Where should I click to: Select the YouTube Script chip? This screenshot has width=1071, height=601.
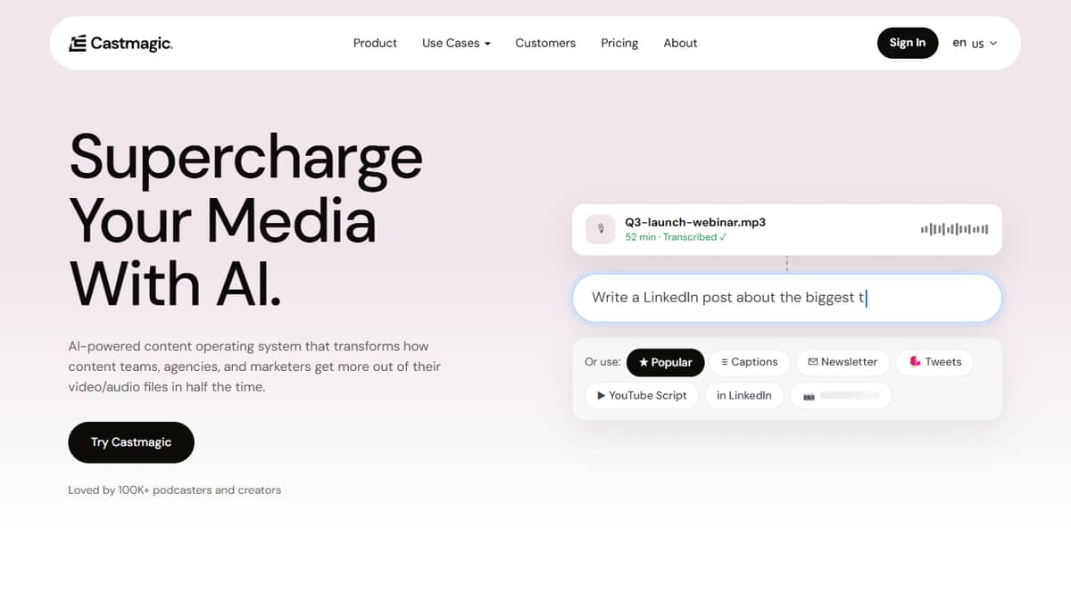click(x=642, y=396)
